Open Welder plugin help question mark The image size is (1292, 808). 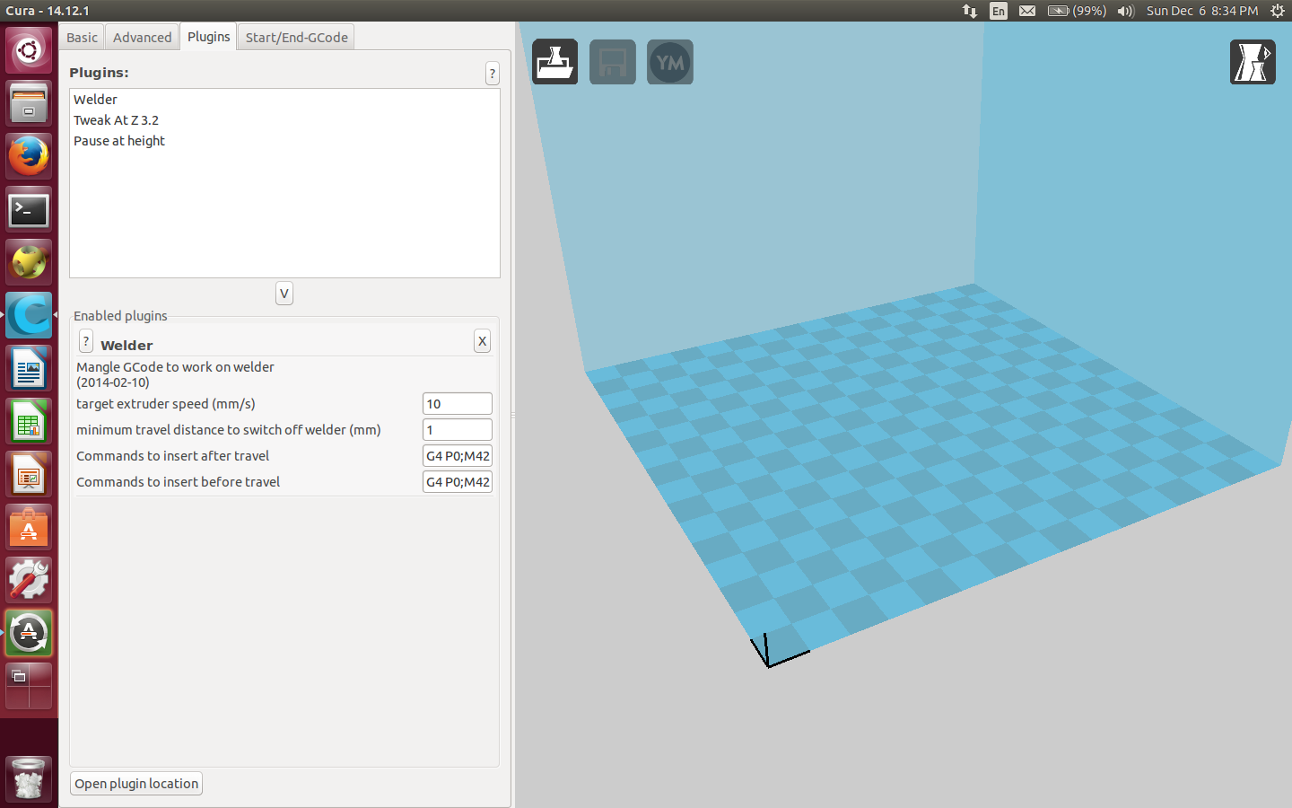tap(86, 341)
